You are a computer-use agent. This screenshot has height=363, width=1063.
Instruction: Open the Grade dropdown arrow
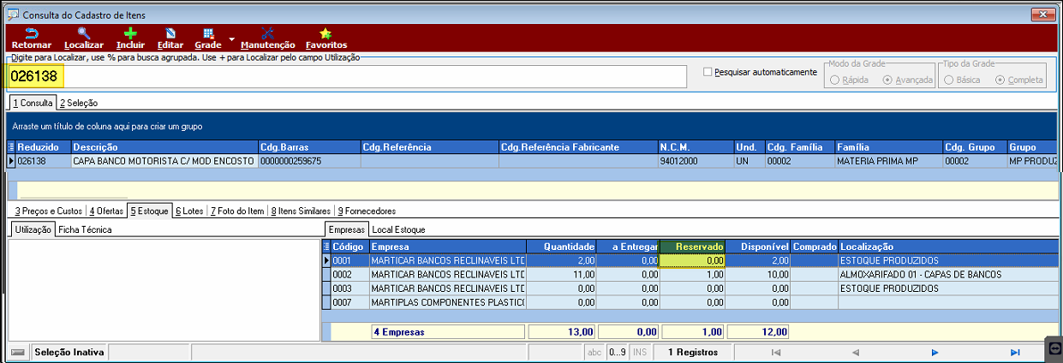(231, 39)
